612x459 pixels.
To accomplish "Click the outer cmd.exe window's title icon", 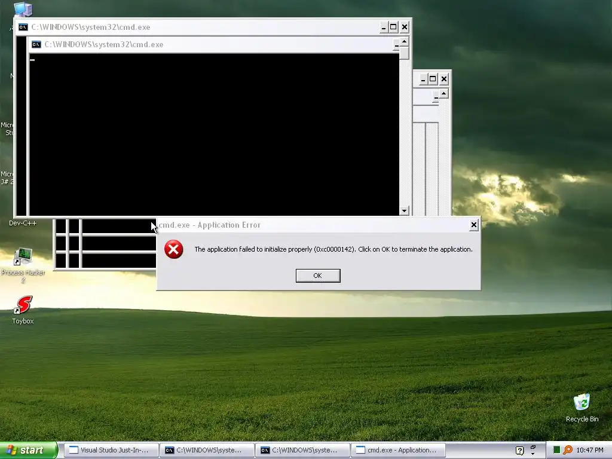I will (x=23, y=27).
